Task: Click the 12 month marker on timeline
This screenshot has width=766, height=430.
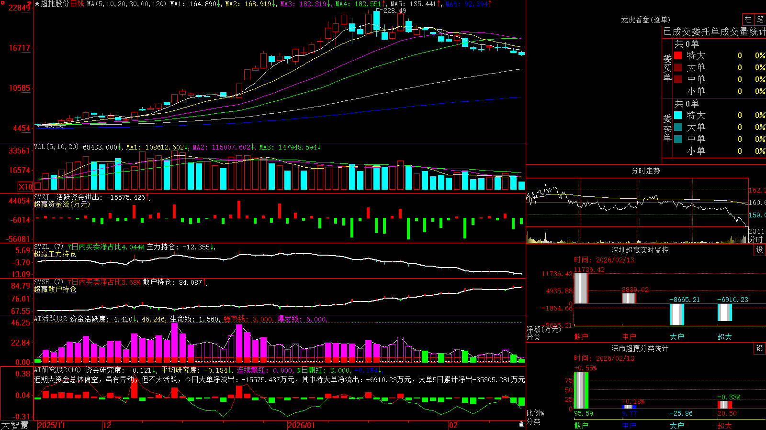Action: point(107,425)
